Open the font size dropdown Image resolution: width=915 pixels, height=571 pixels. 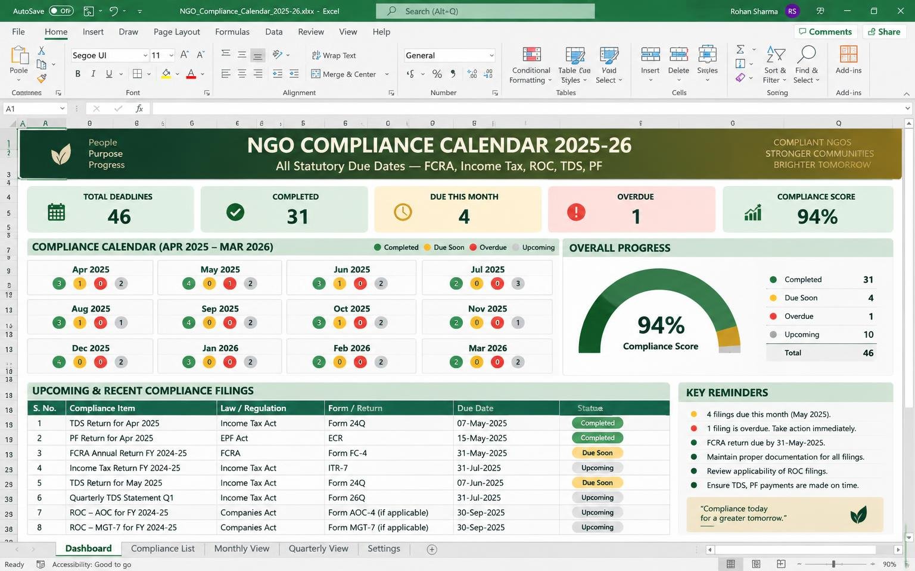(x=171, y=55)
